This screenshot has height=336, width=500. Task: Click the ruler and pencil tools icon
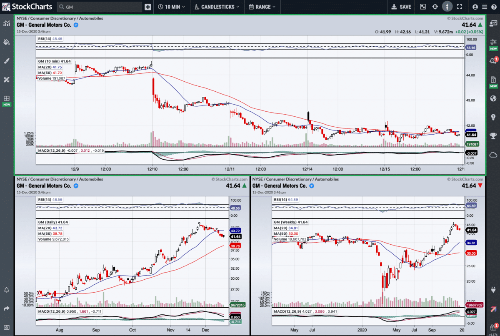pos(7,80)
